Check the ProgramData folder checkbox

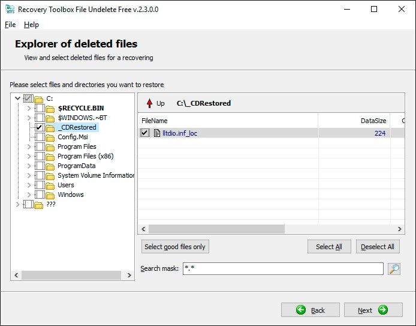[40, 166]
